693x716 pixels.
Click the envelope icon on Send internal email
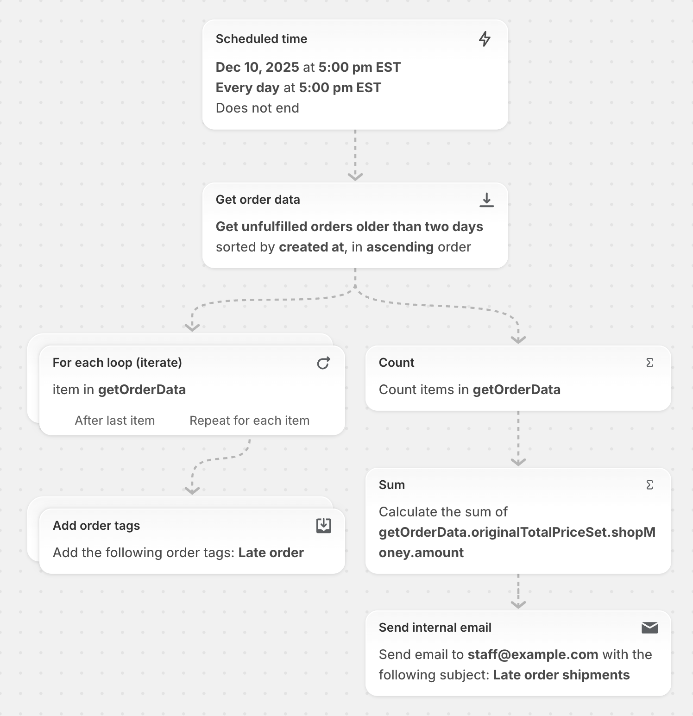(x=649, y=628)
